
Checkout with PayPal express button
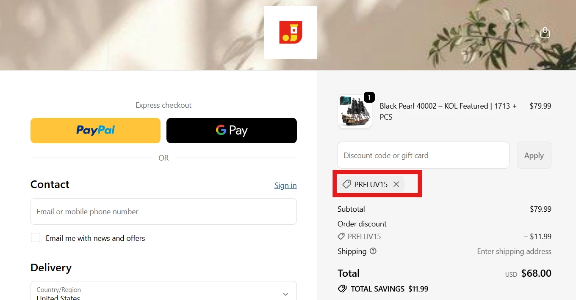coord(95,130)
